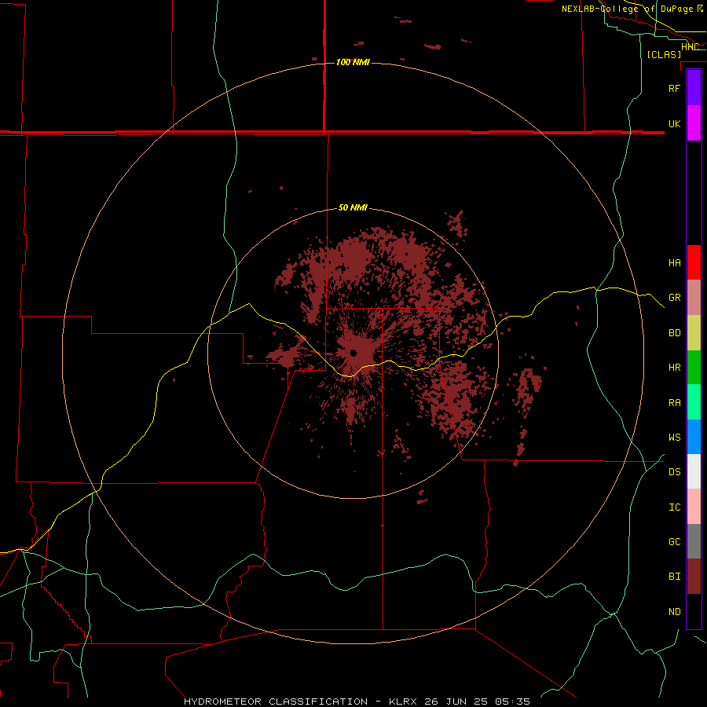The image size is (707, 707).
Task: Click the radar site center dot
Action: (353, 353)
